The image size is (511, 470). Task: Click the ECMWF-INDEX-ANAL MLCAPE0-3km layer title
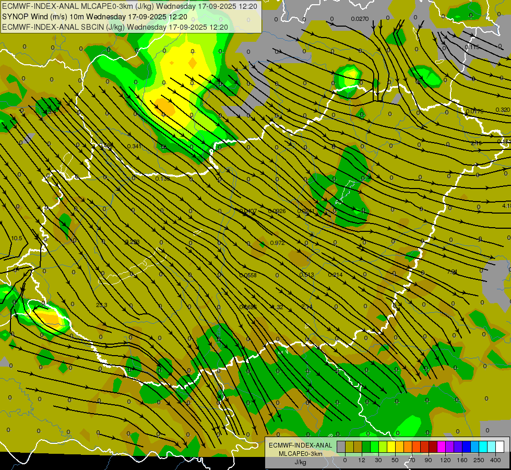click(x=129, y=7)
